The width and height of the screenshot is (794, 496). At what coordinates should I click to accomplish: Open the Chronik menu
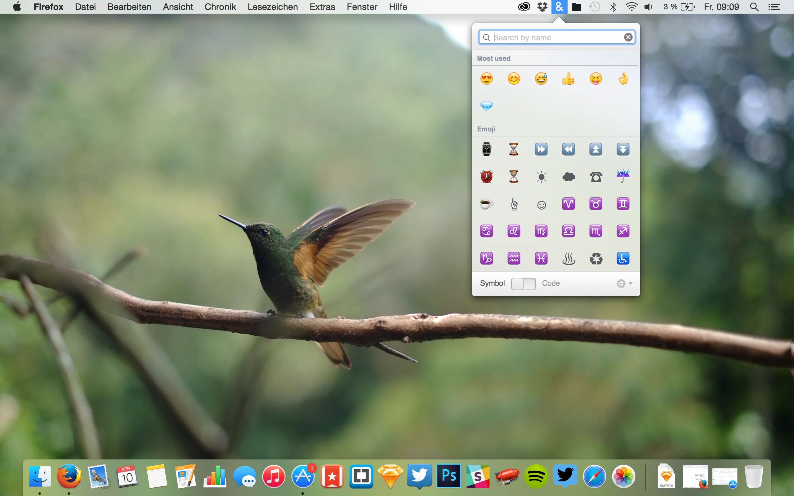click(x=220, y=7)
